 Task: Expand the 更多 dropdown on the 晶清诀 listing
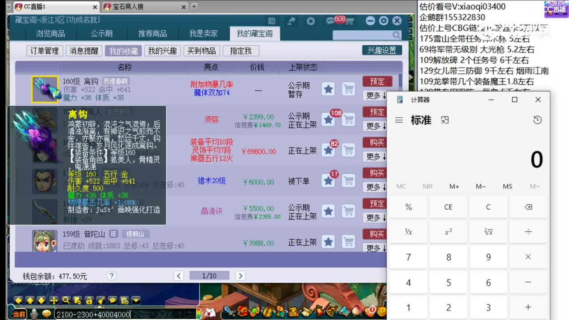pyautogui.click(x=376, y=218)
